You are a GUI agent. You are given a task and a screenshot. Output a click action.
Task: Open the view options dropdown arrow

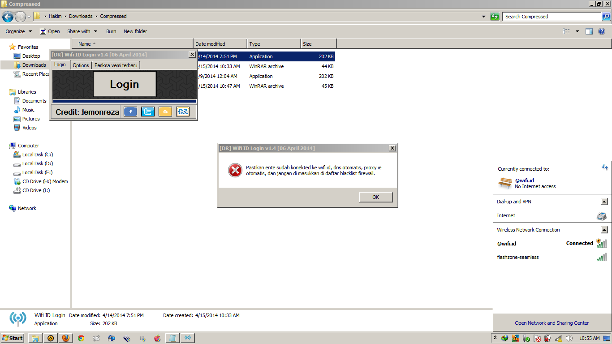pyautogui.click(x=577, y=31)
